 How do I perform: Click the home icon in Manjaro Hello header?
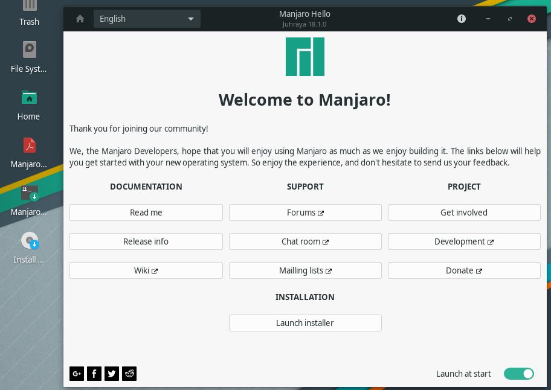(80, 19)
